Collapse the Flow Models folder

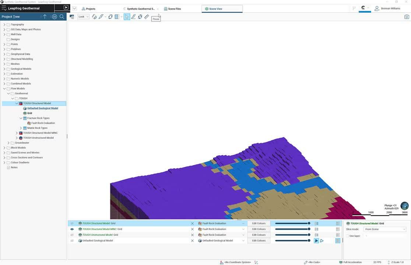pos(4,88)
